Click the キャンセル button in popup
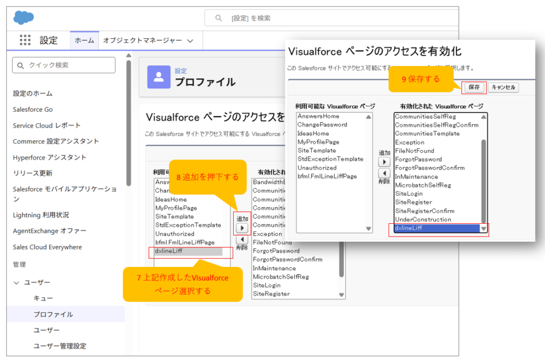 pos(503,87)
